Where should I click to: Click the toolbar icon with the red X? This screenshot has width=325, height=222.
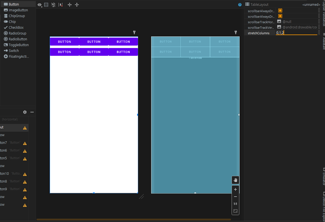tap(61, 5)
